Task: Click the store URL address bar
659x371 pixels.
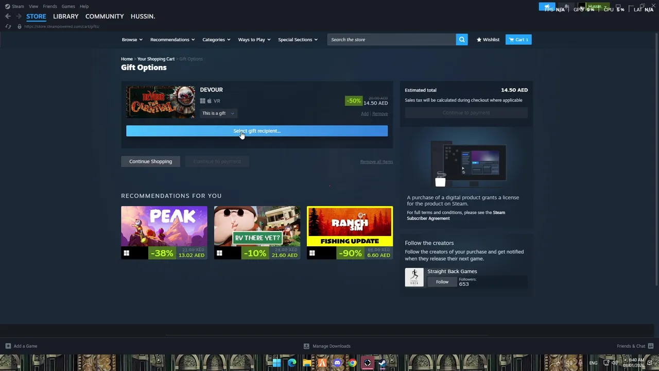Action: pos(62,26)
